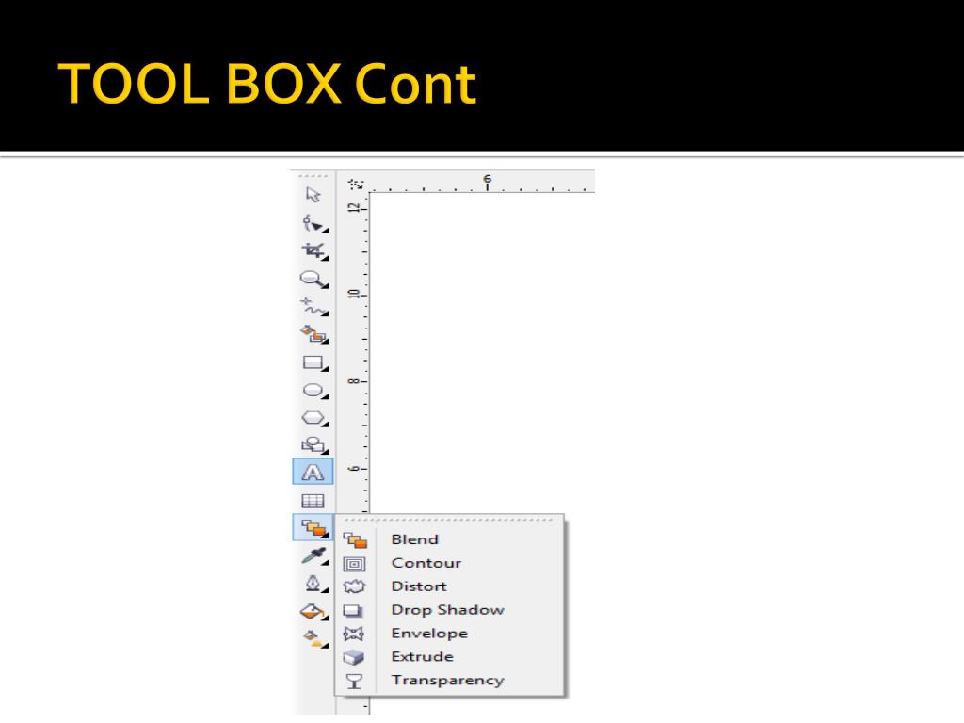Select the Smart Fill tool
The image size is (964, 723).
314,334
